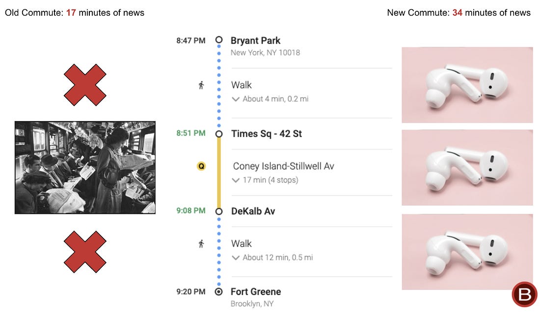Image resolution: width=540 pixels, height=312 pixels.
Task: Select the DeKalb Av stop
Action: point(253,211)
